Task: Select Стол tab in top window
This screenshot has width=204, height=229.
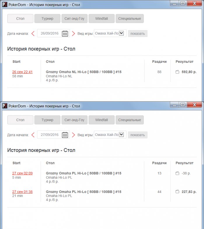Action: 20,19
